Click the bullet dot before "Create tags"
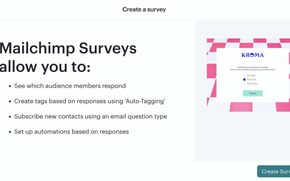Screen dimensions: 290x181 [10, 102]
